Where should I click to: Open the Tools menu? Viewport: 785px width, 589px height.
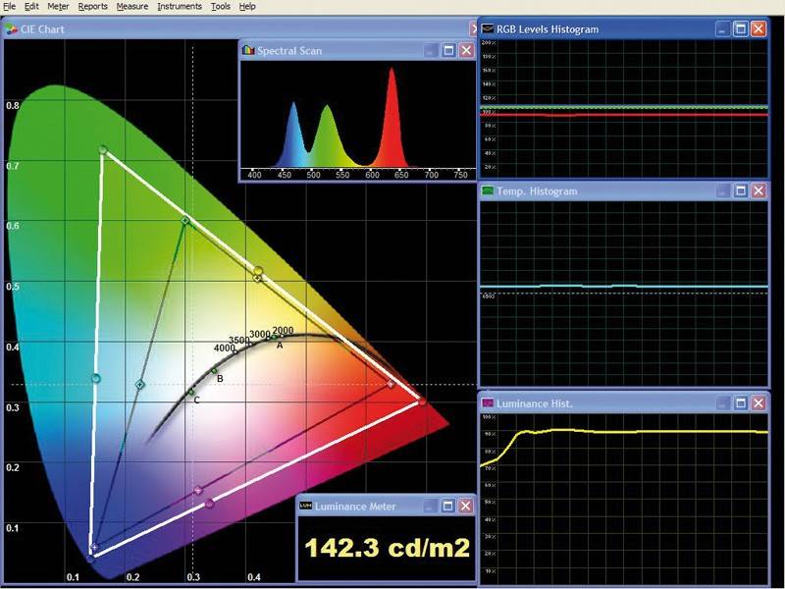220,7
